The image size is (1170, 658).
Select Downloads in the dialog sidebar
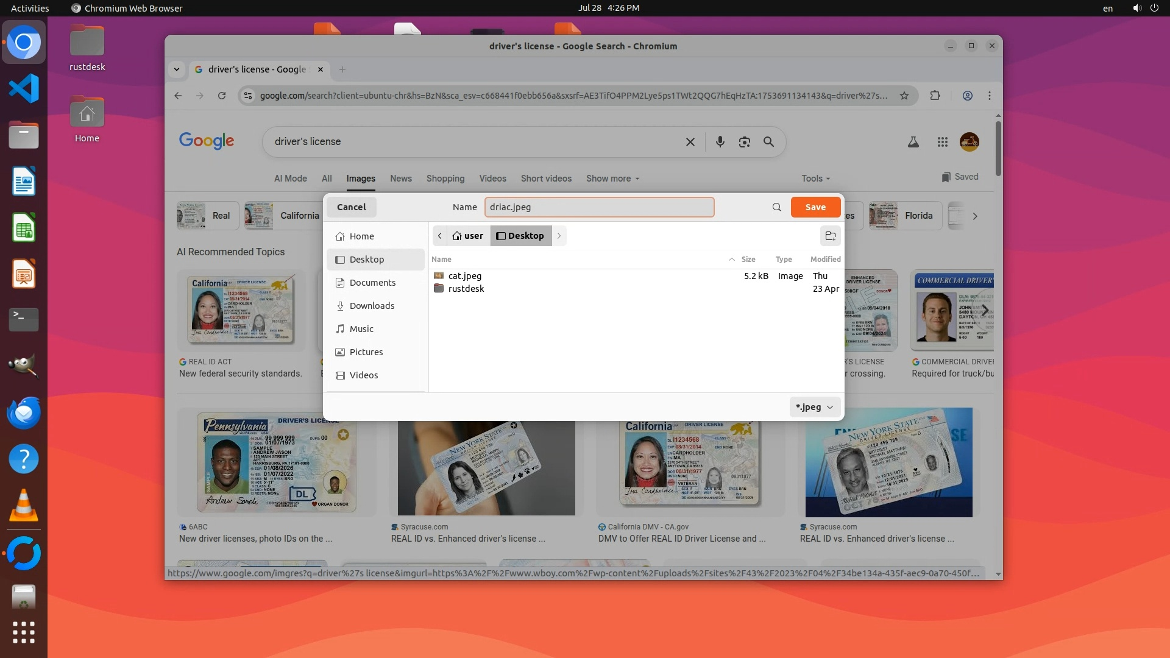(x=372, y=306)
